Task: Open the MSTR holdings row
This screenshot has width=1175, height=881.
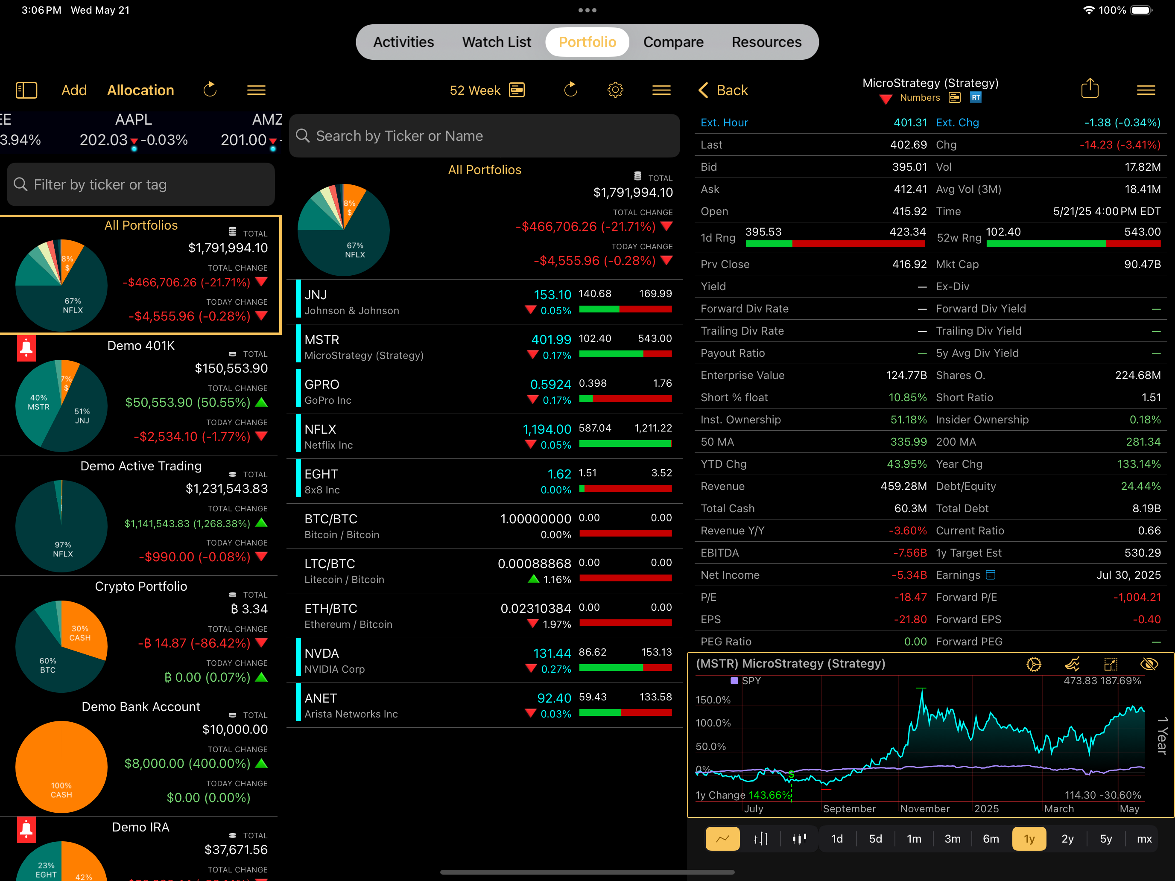Action: coord(485,347)
